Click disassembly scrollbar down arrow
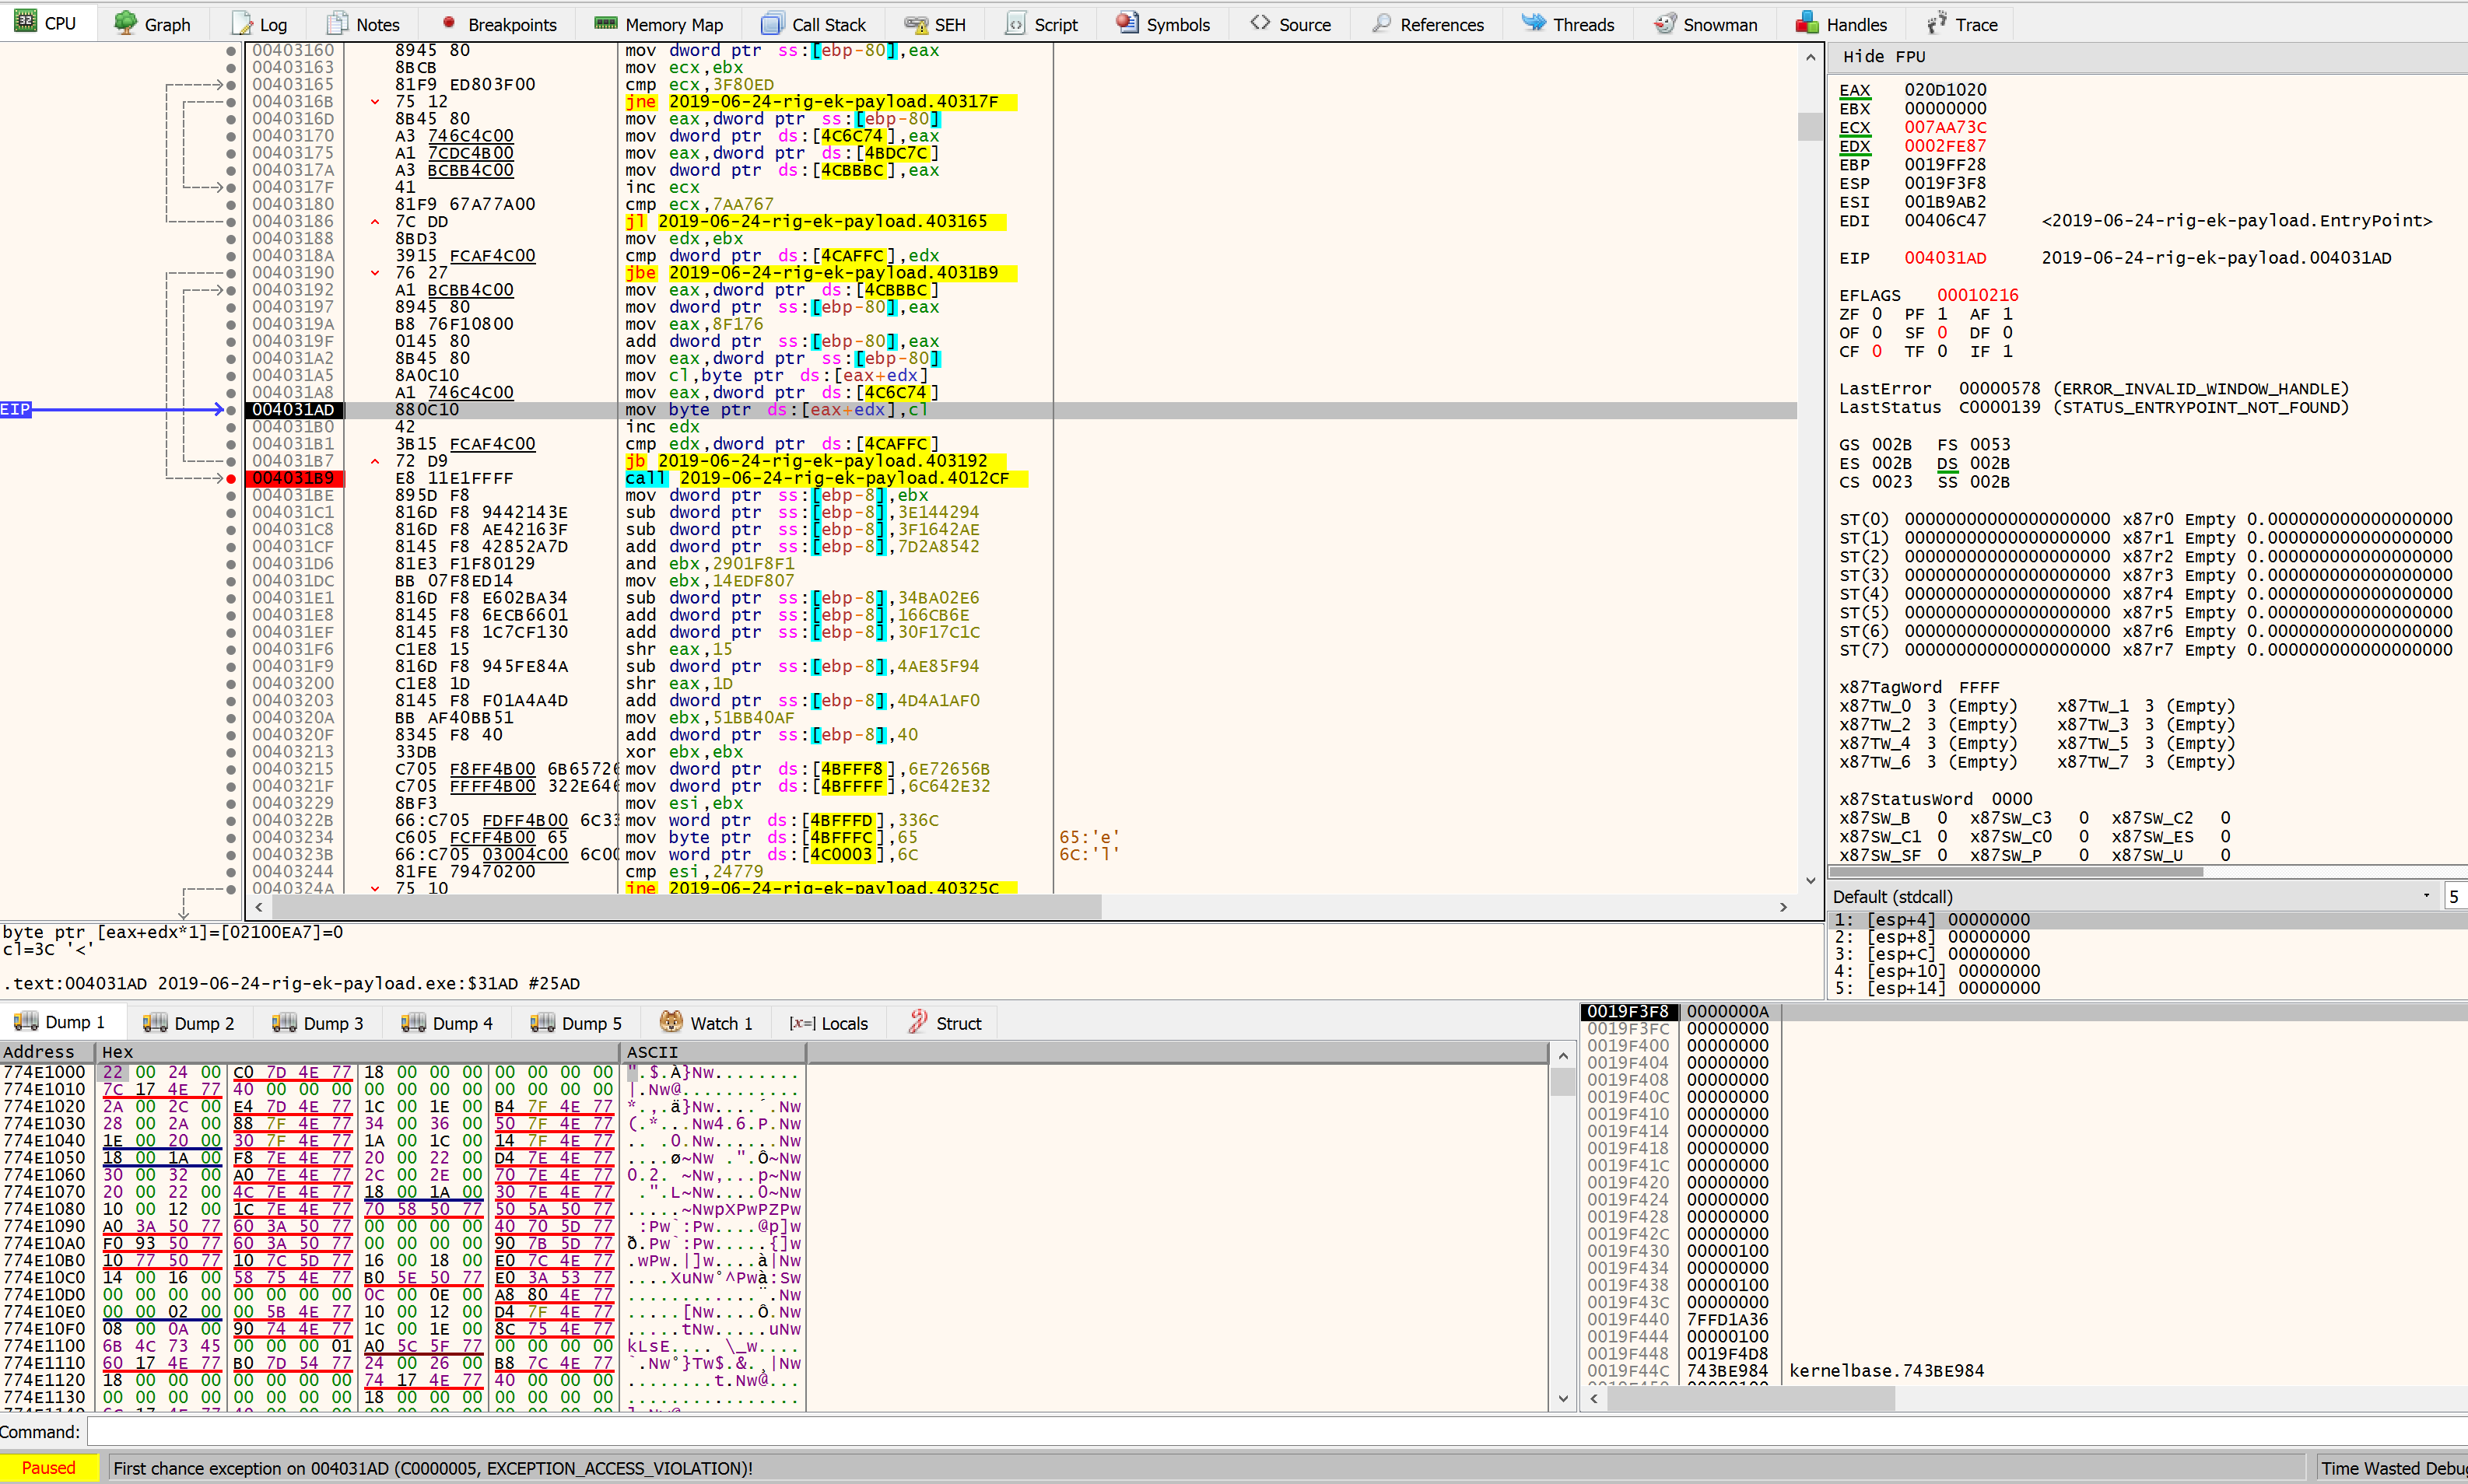Screen dimensions: 2468x1484 tap(1810, 880)
